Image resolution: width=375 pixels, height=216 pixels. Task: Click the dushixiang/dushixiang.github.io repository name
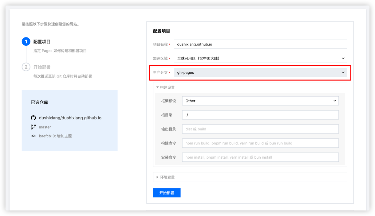point(70,118)
